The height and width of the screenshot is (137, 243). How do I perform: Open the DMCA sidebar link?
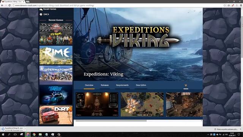(x=46, y=14)
